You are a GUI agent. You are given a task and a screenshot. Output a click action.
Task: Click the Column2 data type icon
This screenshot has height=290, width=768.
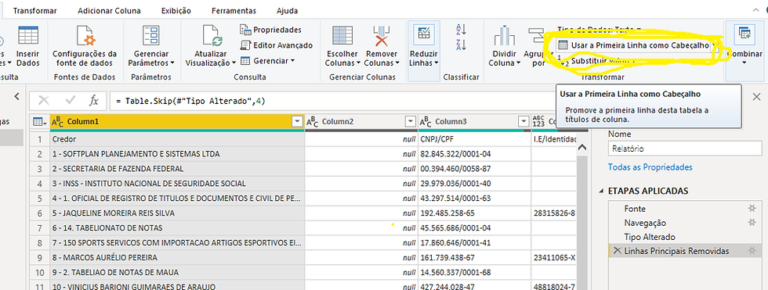[x=313, y=122]
